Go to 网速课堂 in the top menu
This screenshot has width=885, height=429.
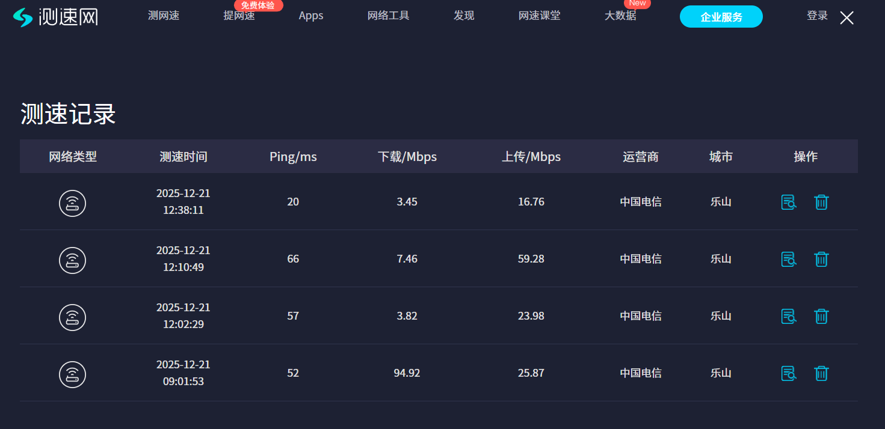[539, 16]
